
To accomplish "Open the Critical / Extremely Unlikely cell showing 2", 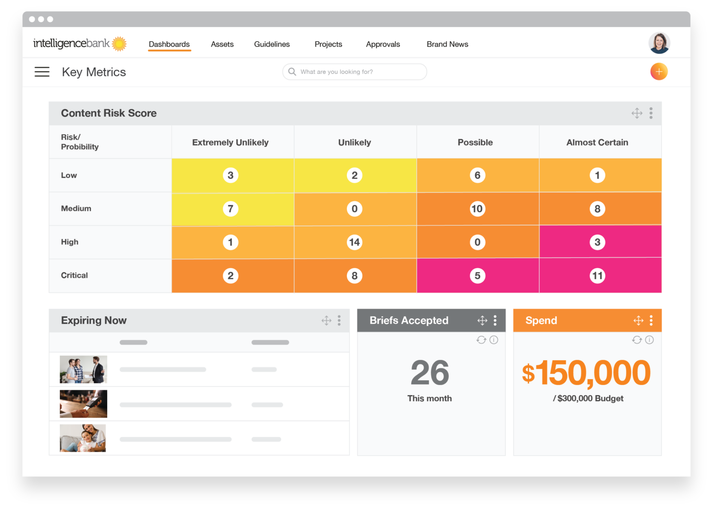I will [x=233, y=276].
